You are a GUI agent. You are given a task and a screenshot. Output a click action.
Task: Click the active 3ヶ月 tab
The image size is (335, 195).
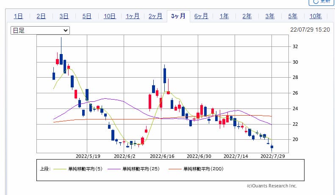178,16
